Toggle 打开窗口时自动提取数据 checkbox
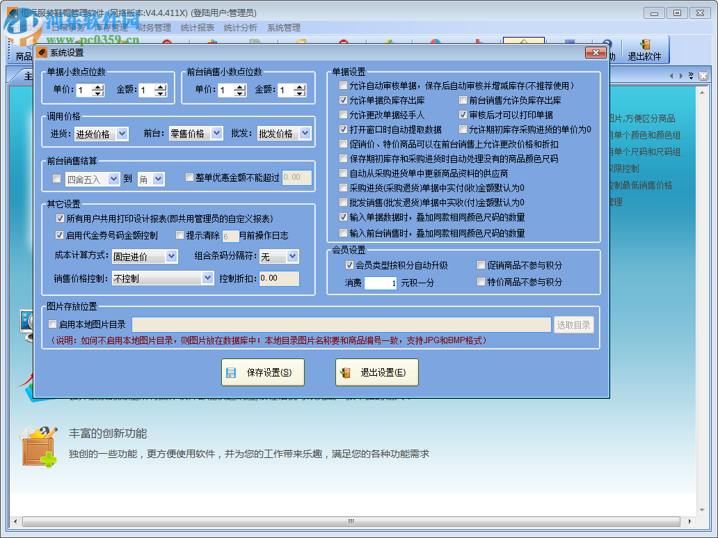 (343, 129)
